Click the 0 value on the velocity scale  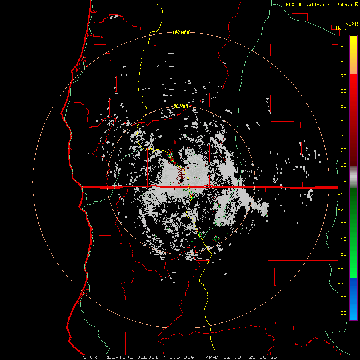pyautogui.click(x=345, y=180)
